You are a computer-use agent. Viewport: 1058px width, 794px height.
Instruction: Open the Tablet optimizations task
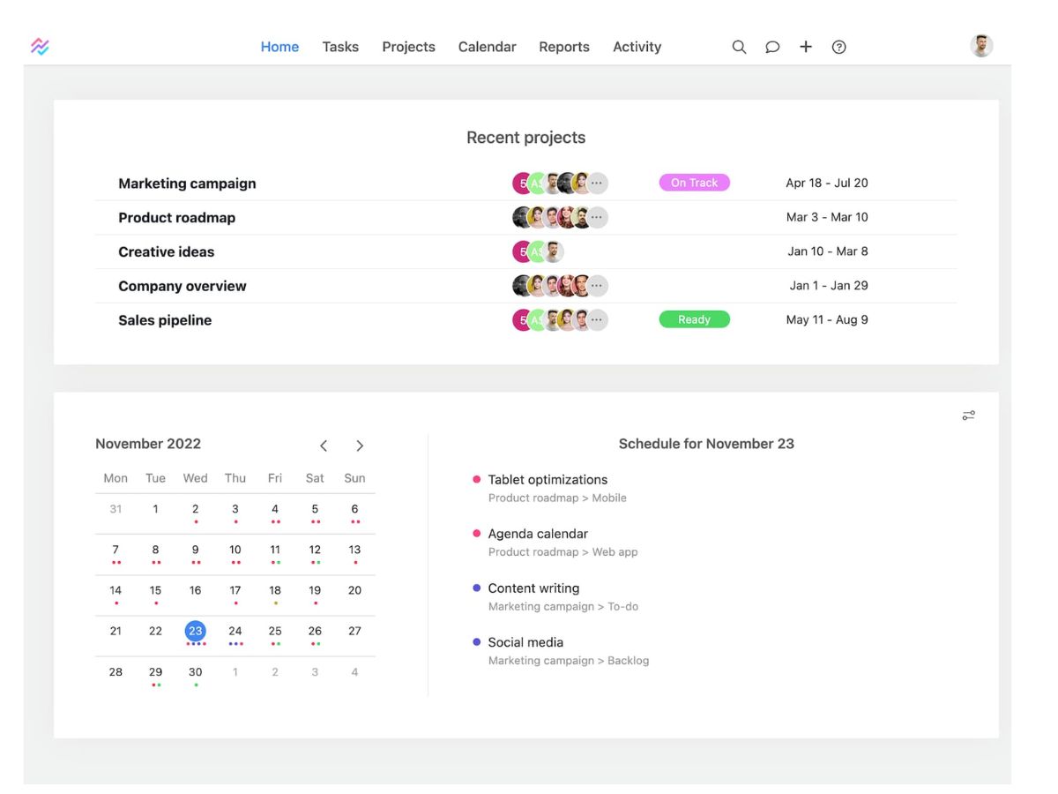(548, 479)
